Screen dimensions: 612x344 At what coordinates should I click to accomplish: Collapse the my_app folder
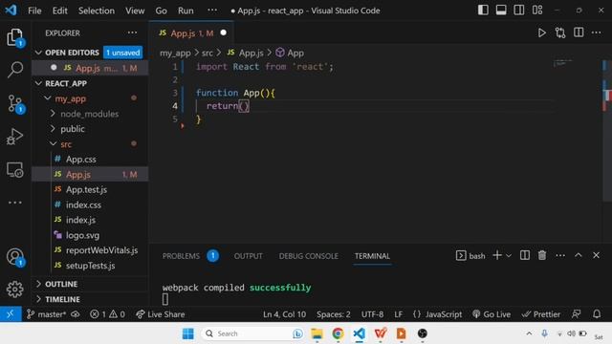click(47, 98)
